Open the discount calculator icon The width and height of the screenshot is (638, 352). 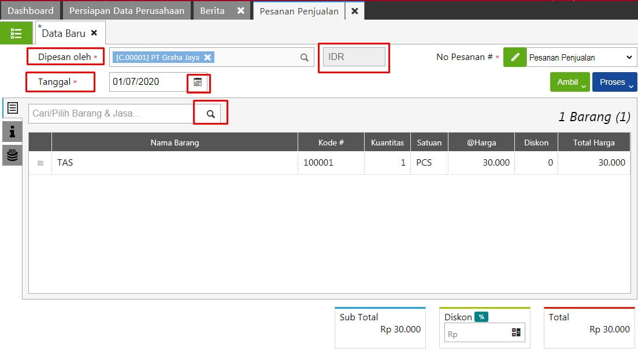[x=516, y=332]
